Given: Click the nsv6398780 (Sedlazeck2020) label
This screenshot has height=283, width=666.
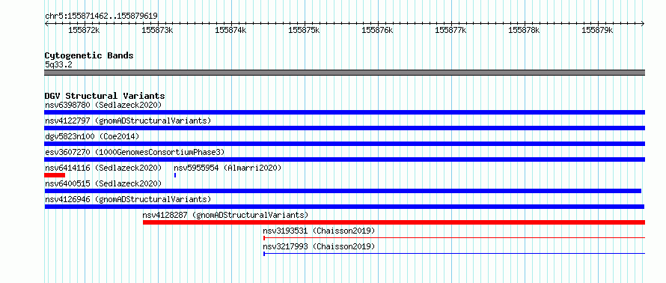Looking at the screenshot, I should (x=103, y=105).
